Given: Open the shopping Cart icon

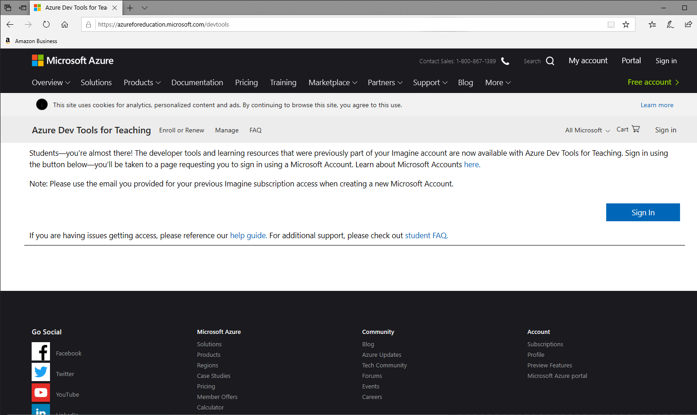Looking at the screenshot, I should point(636,129).
